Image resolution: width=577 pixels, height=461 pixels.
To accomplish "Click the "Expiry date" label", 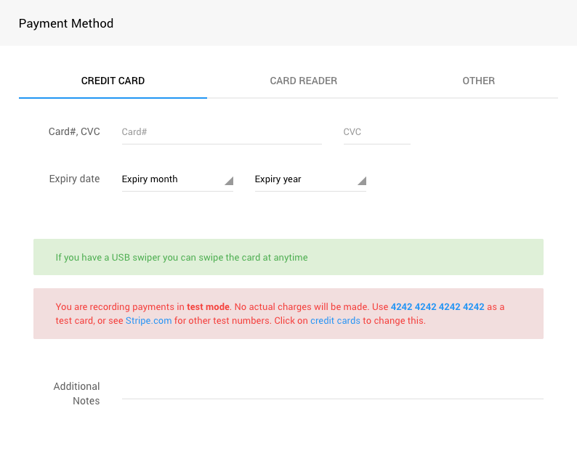I will click(x=74, y=179).
